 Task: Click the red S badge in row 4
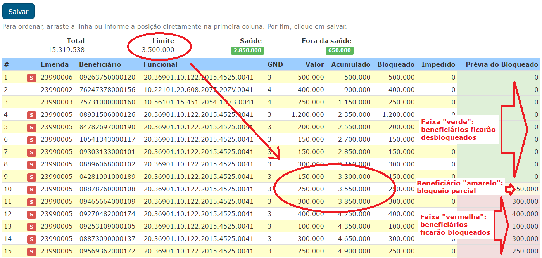(x=31, y=115)
